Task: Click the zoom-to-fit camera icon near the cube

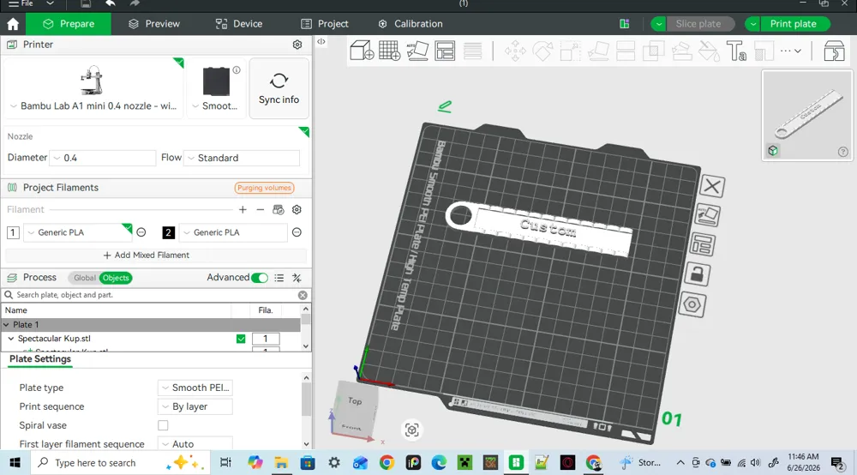Action: (x=412, y=430)
